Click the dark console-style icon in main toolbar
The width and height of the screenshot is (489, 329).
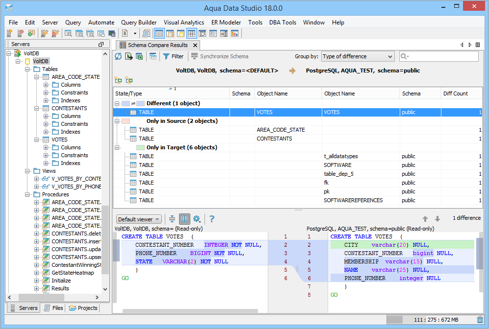click(112, 33)
